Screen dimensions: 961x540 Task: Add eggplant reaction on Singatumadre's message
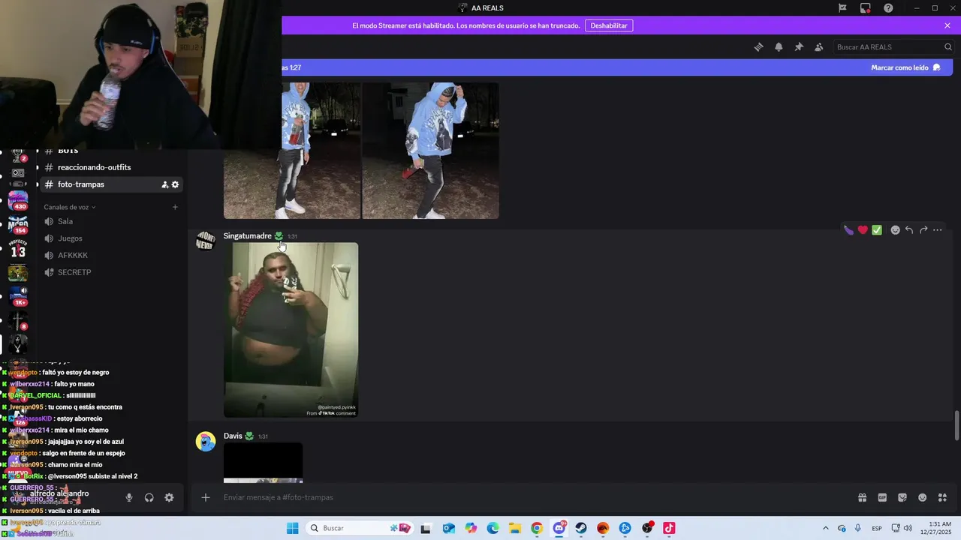pyautogui.click(x=849, y=230)
